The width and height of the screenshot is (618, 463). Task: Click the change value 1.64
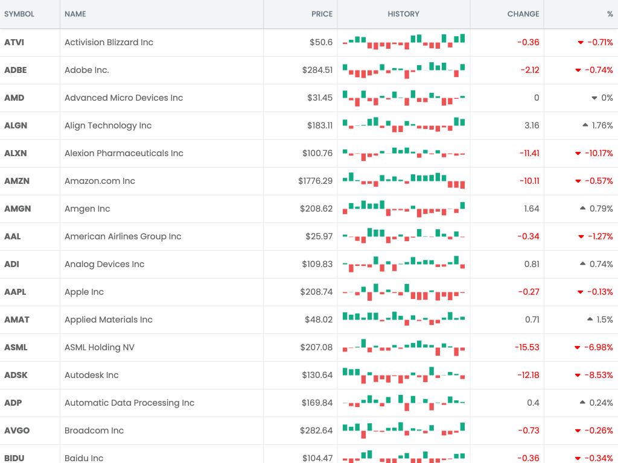tap(531, 209)
